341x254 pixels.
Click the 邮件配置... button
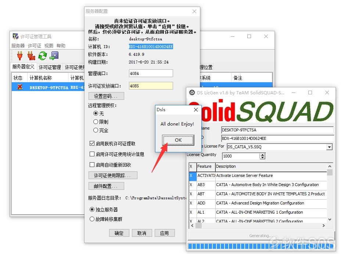point(106,186)
